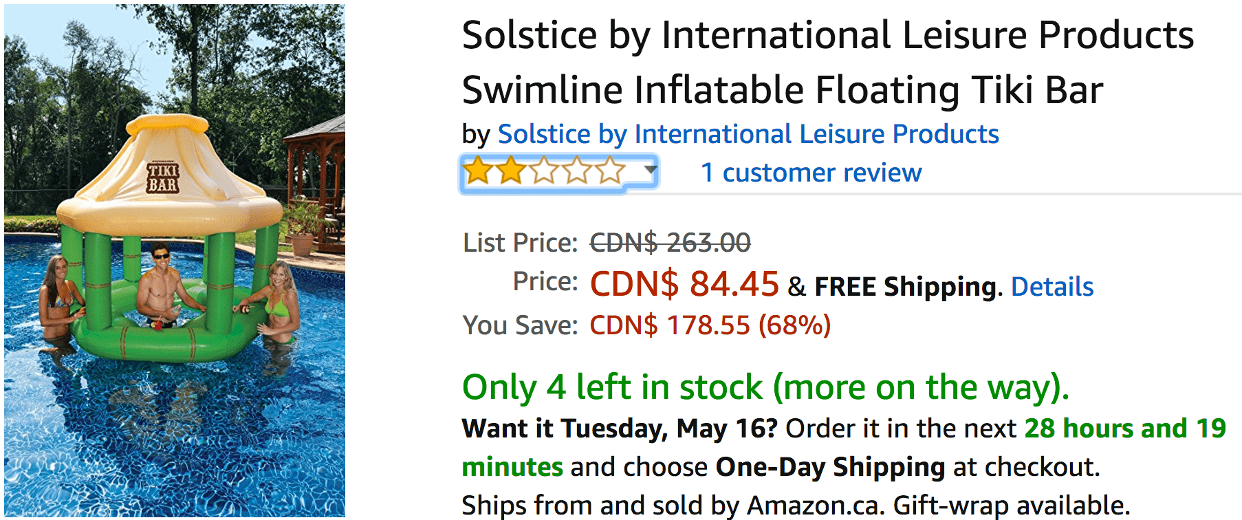
Task: Open the shipping Details link
Action: click(1052, 287)
